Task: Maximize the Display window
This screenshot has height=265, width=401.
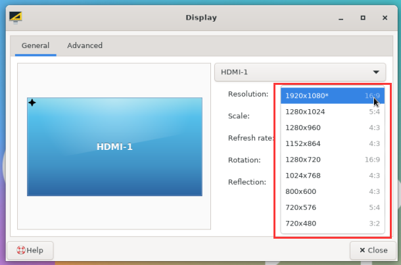Action: [363, 18]
